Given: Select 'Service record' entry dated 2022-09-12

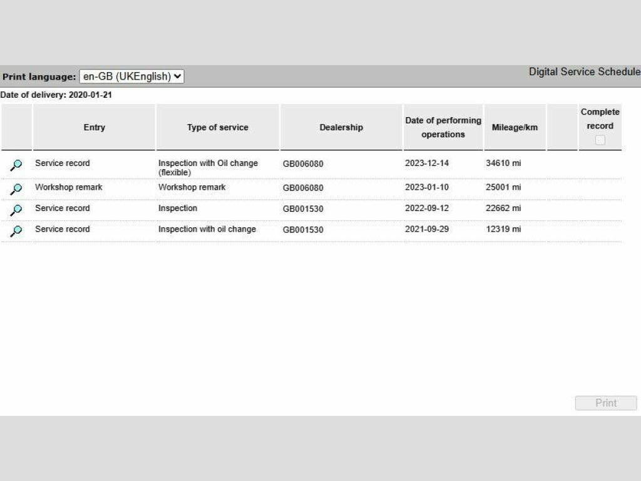Looking at the screenshot, I should coord(62,208).
